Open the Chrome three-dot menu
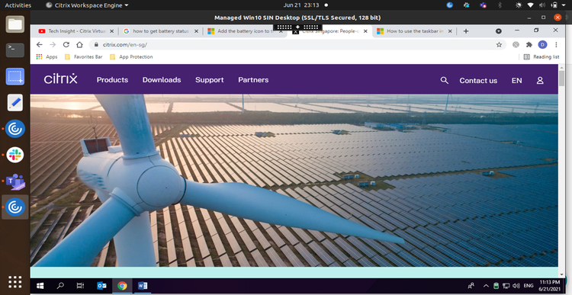 pyautogui.click(x=556, y=44)
